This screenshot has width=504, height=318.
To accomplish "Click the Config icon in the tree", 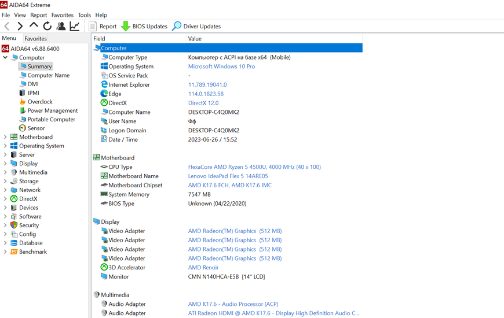I will [14, 234].
